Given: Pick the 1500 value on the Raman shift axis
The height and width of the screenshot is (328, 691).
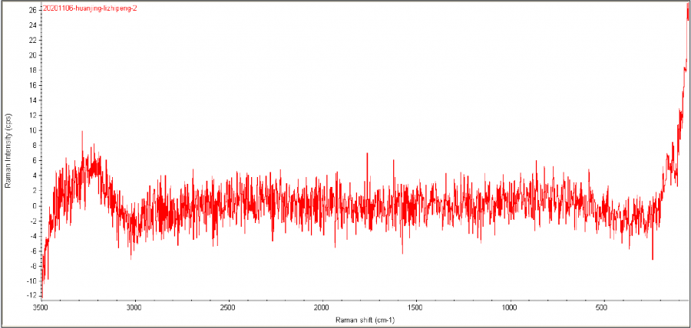Looking at the screenshot, I should 416,307.
